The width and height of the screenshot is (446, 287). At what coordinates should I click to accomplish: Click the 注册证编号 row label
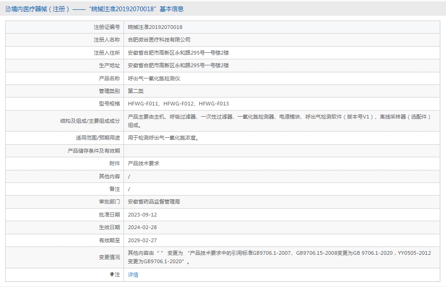click(107, 27)
